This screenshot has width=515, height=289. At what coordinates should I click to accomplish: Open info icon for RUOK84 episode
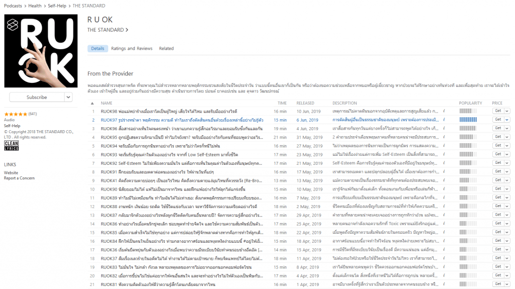pyautogui.click(x=444, y=241)
